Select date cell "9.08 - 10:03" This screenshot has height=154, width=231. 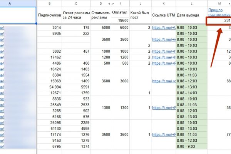coord(191,28)
